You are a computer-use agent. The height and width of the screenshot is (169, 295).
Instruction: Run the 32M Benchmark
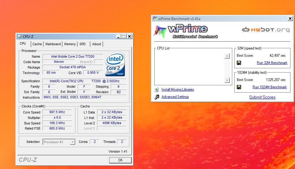click(272, 63)
